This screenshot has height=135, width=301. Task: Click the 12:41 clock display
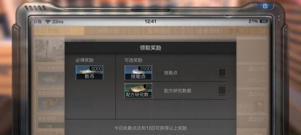150,21
